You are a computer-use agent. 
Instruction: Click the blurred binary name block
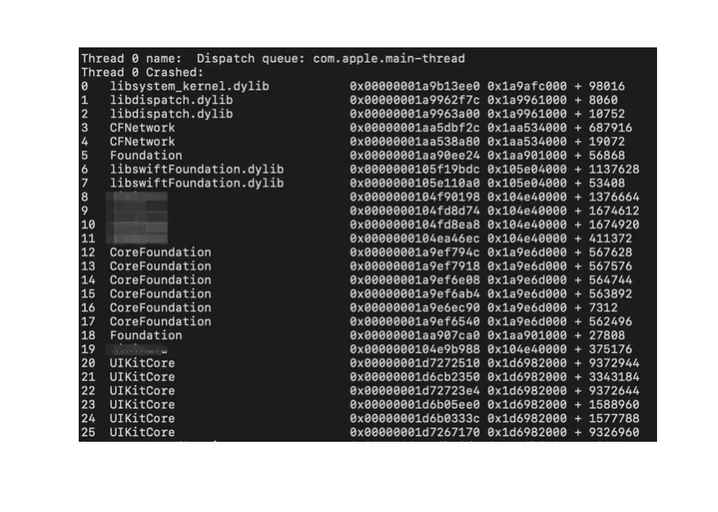click(x=137, y=217)
